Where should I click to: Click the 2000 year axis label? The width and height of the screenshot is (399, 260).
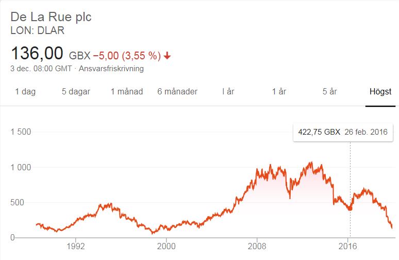(x=166, y=246)
